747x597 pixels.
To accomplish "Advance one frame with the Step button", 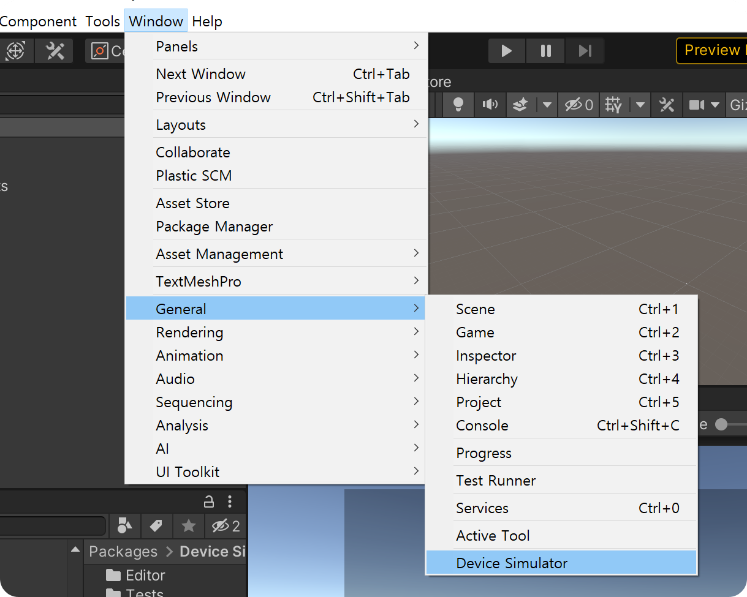I will point(585,51).
